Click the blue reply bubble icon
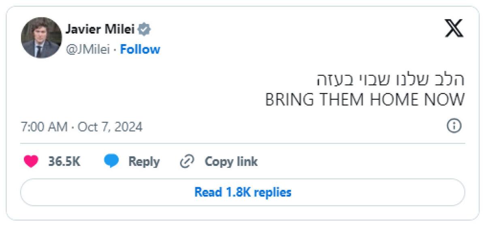This screenshot has height=234, width=486. click(x=111, y=161)
